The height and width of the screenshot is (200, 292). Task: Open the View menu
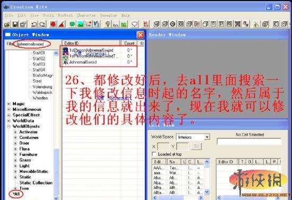[x=35, y=15]
